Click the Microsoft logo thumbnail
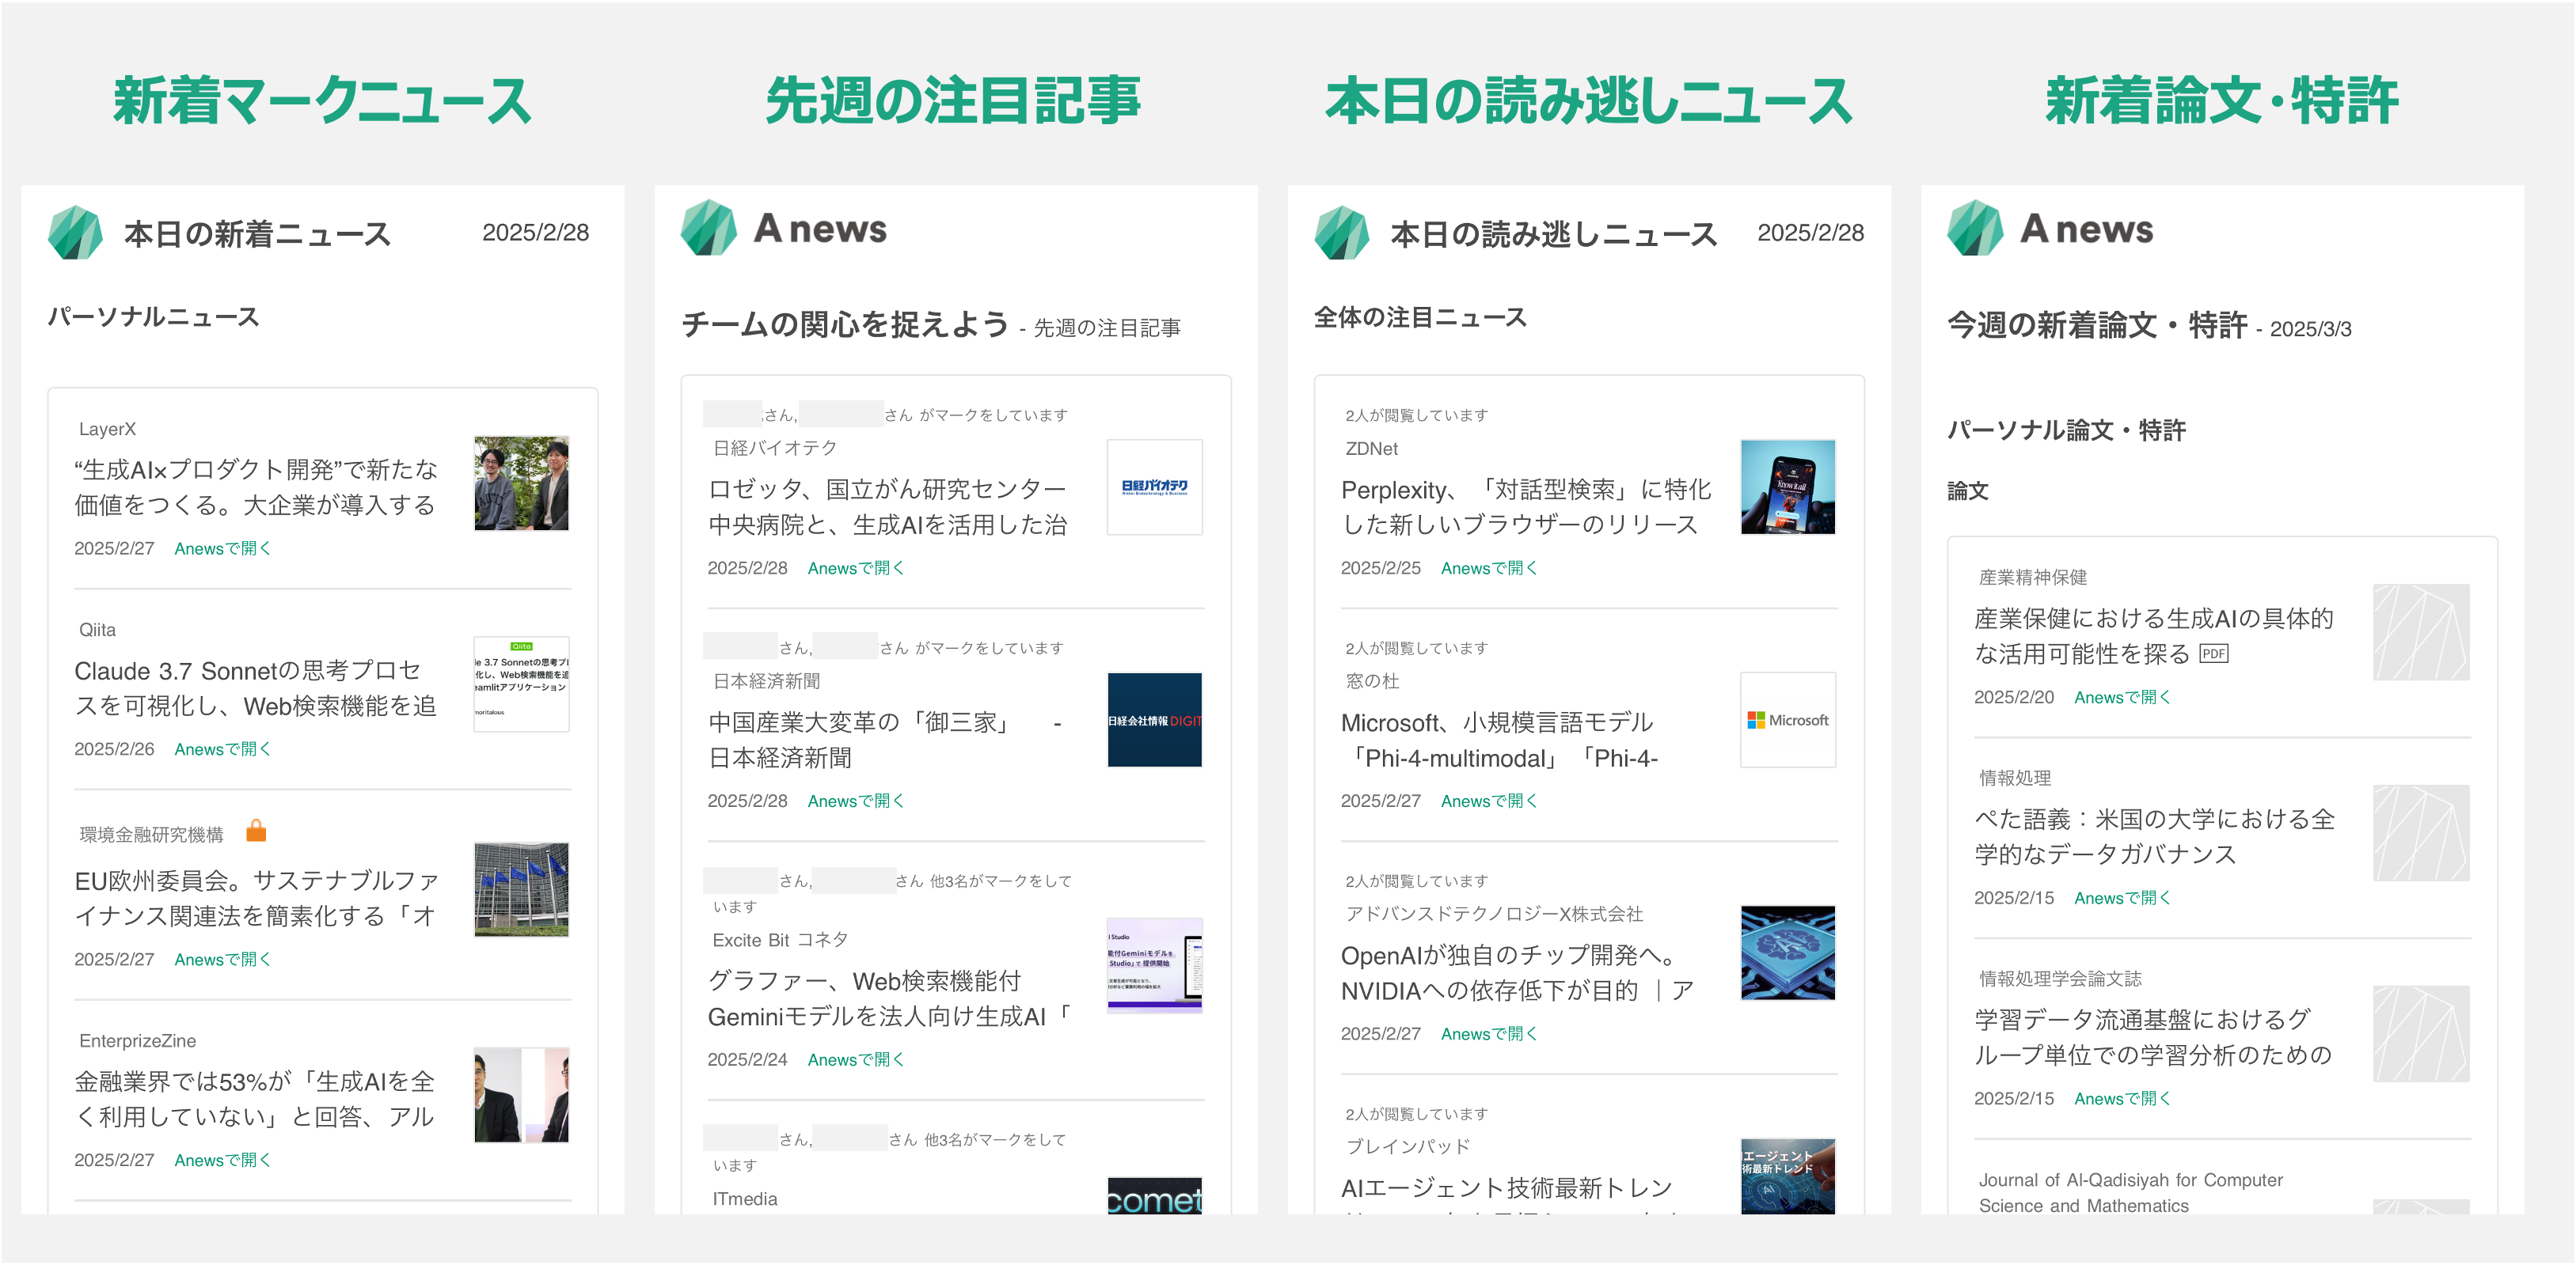 (1787, 721)
